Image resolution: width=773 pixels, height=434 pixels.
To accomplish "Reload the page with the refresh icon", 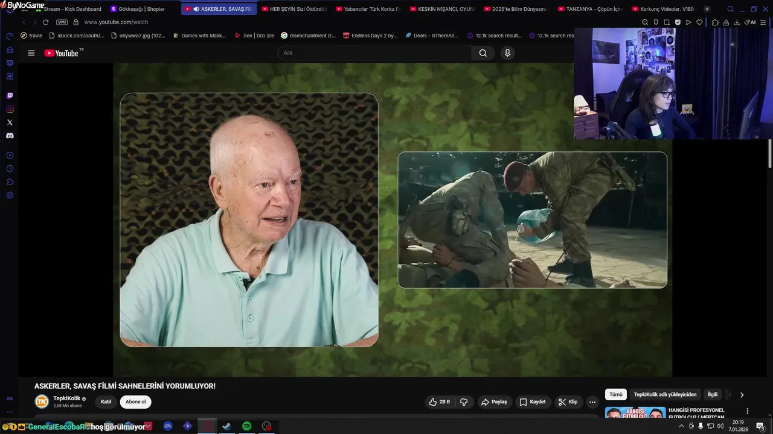I will [45, 22].
